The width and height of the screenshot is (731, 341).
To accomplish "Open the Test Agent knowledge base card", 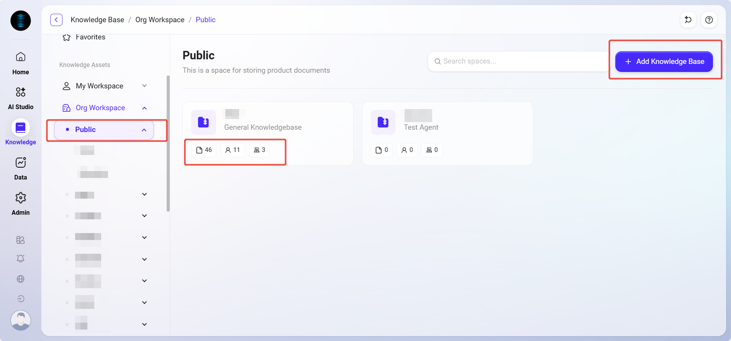I will click(421, 127).
